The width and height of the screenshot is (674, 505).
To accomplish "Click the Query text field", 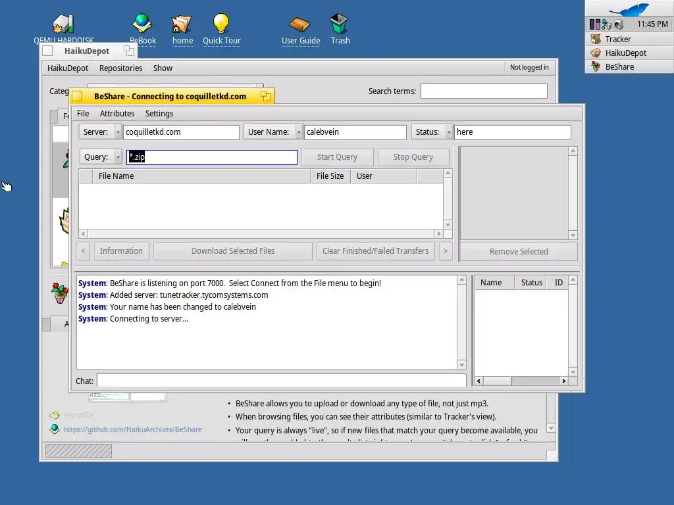I will click(x=211, y=157).
